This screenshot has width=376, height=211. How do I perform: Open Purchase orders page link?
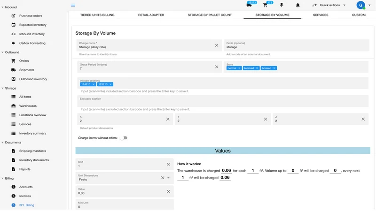[31, 16]
